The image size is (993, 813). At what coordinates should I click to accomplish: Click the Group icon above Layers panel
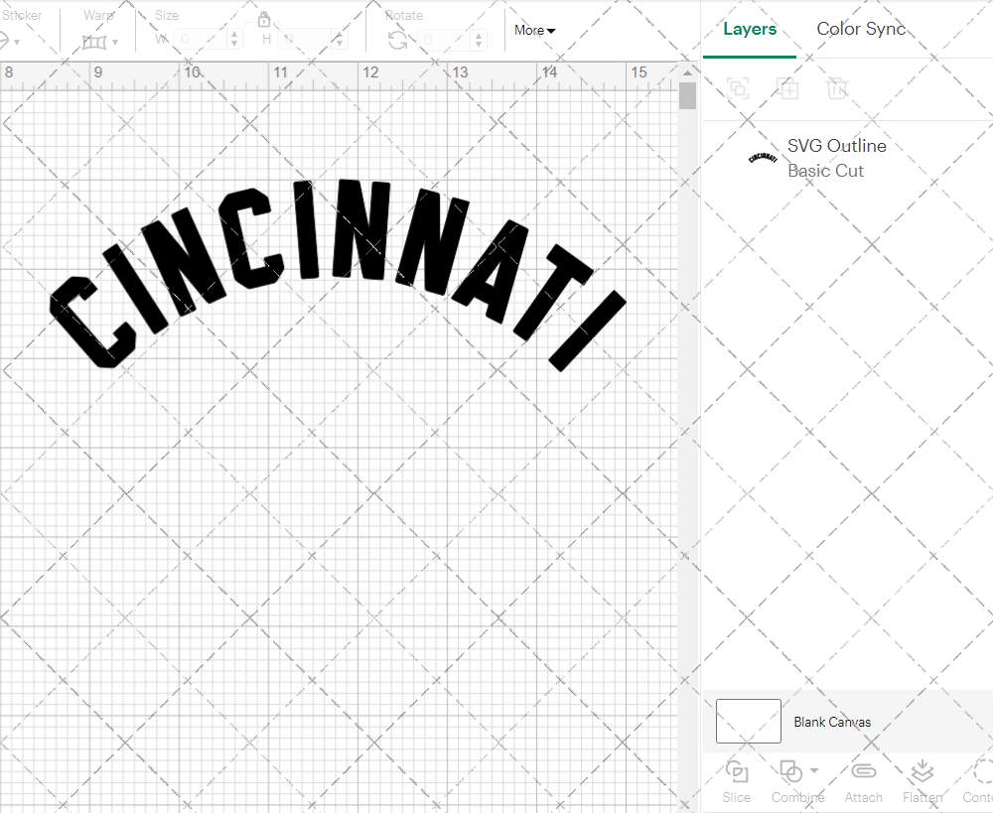tap(737, 88)
